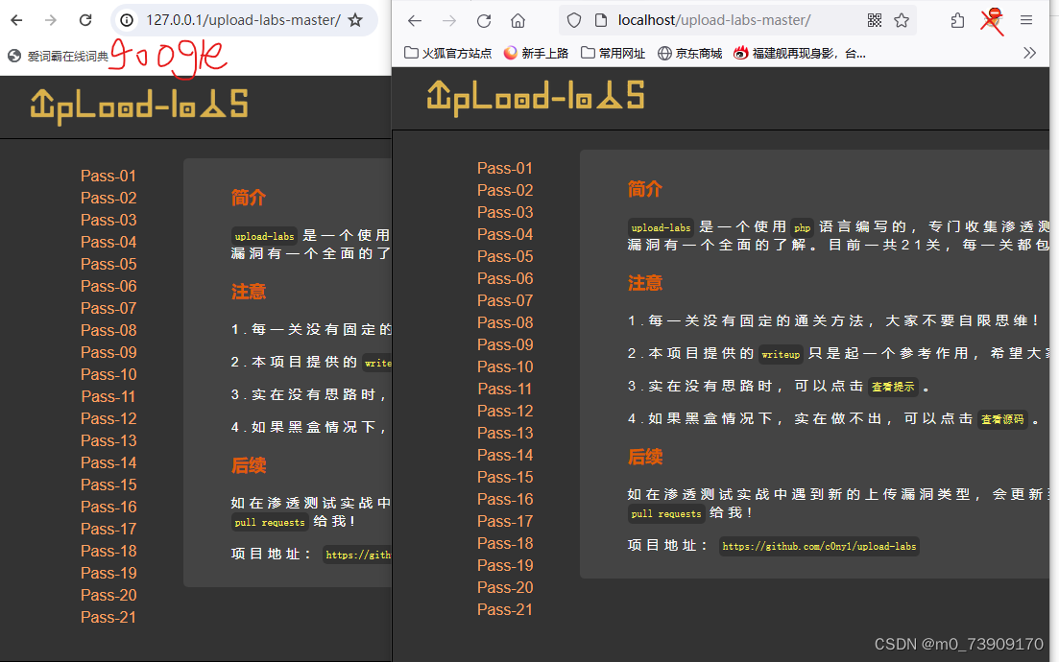The image size is (1059, 662).
Task: Click the tracking protection shield icon
Action: [572, 20]
